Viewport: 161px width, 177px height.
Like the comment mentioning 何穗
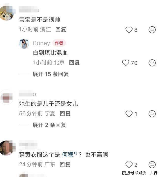(x=129, y=165)
